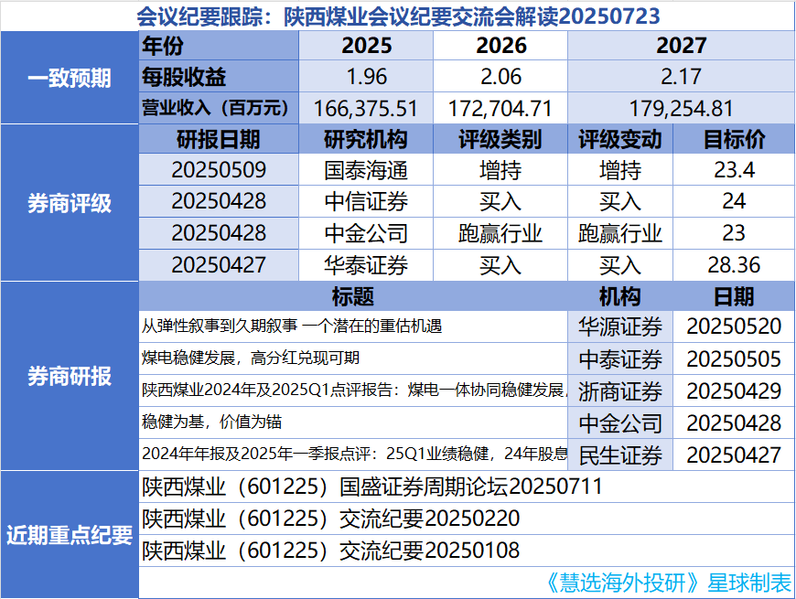The height and width of the screenshot is (599, 796).
Task: Select the report date 20250429
Action: pos(734,391)
